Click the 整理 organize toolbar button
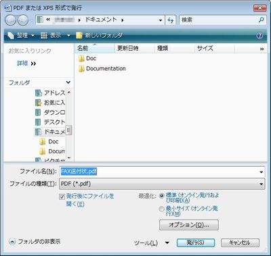Viewport: 271px width, 256px height. [21, 35]
